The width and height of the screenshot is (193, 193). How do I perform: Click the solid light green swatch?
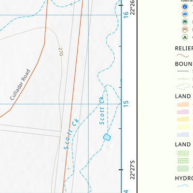coord(183,168)
